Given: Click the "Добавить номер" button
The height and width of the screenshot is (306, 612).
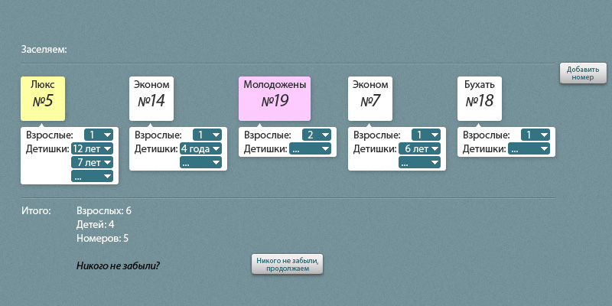Looking at the screenshot, I should (583, 73).
